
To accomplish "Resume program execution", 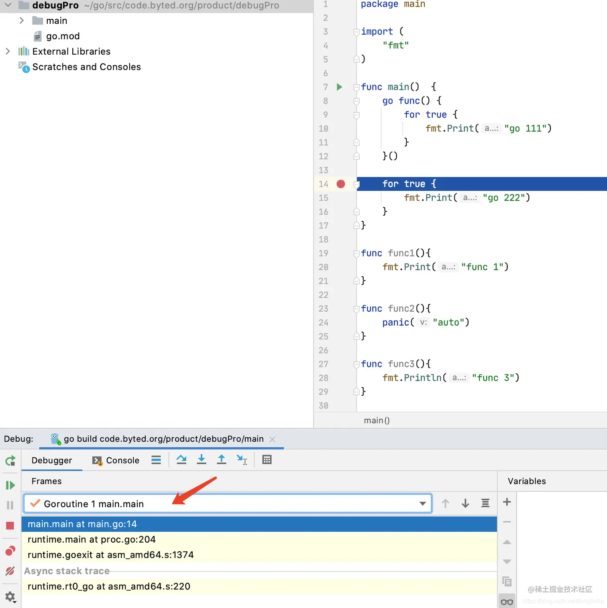I will (x=10, y=485).
